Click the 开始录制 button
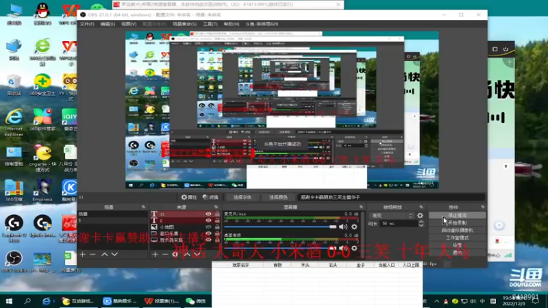The height and width of the screenshot is (308, 548). tap(457, 223)
